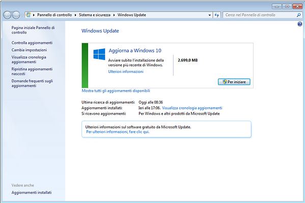Image resolution: width=305 pixels, height=203 pixels.
Task: Click the search magnifier icon
Action: coord(298,15)
